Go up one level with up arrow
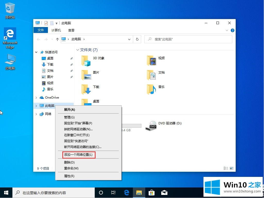The image size is (264, 198). [x=57, y=39]
